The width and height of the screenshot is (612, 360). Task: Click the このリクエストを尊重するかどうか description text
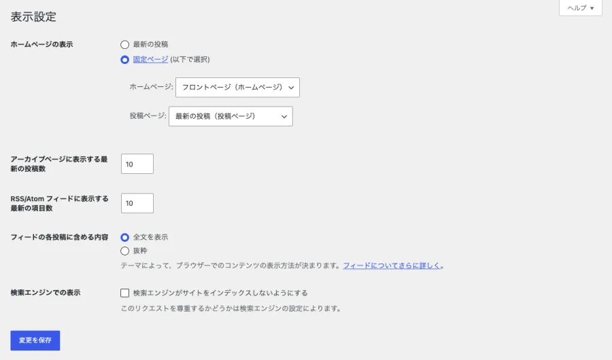(x=231, y=308)
